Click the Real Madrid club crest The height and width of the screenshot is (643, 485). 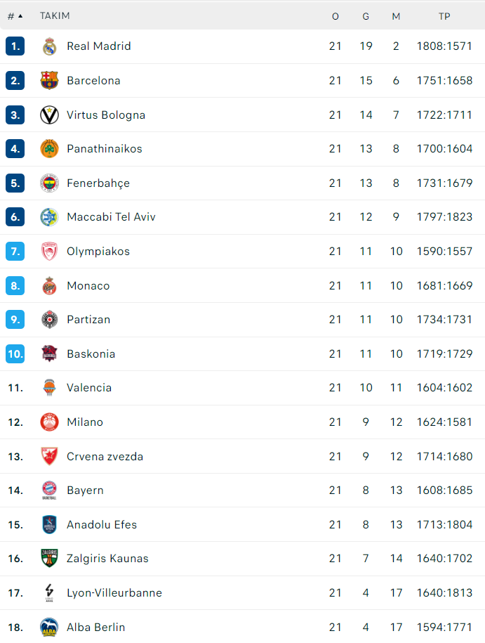[49, 46]
